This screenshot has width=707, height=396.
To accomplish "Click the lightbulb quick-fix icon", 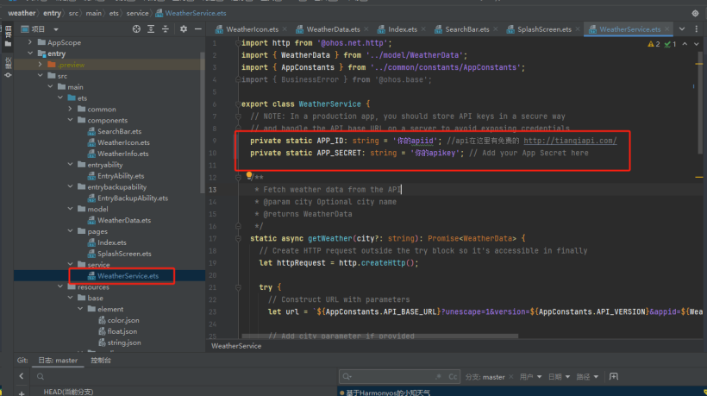I will point(249,175).
